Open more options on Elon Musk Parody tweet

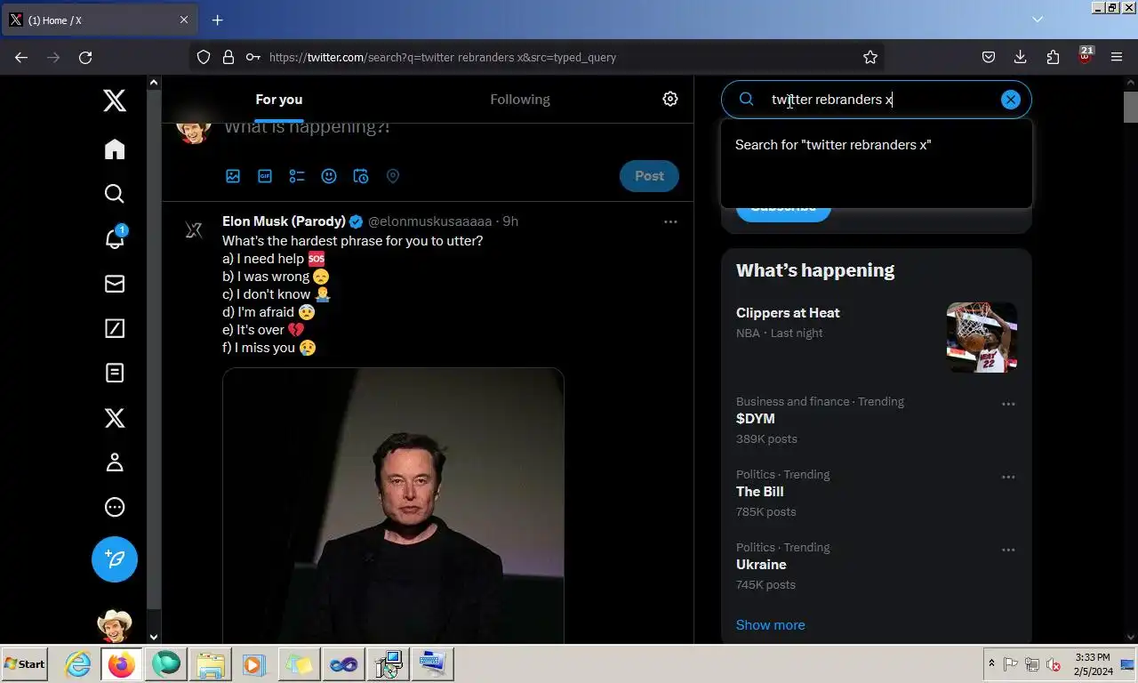670,221
